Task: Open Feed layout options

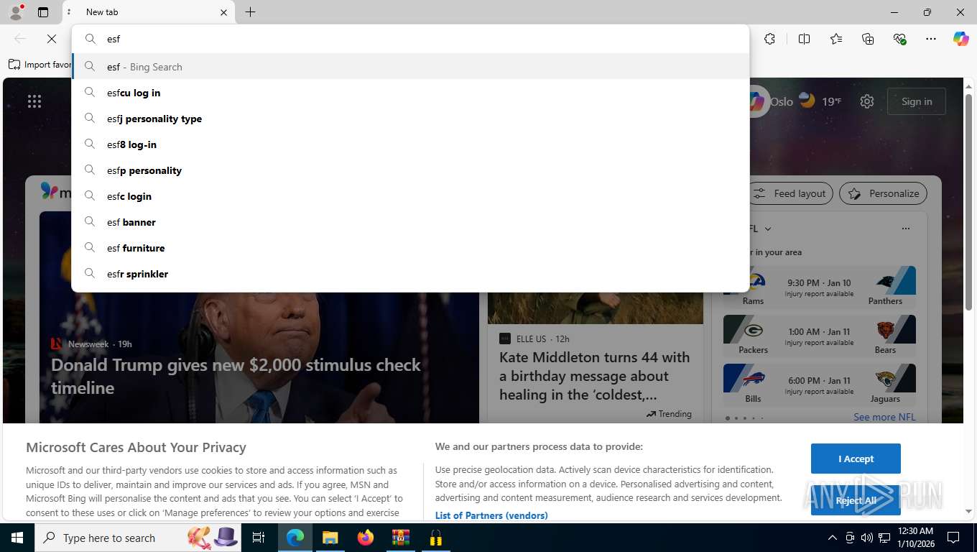Action: 790,193
